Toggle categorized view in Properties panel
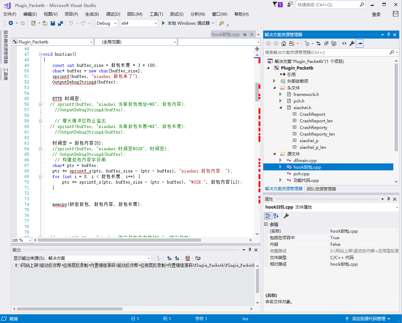 (x=268, y=216)
